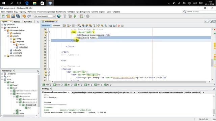Viewport: 216px width, 121px height.
Task: Switch to the История editor view
Action: (x=56, y=26)
